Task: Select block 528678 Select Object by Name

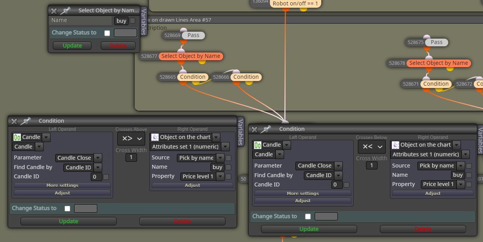Action: pyautogui.click(x=439, y=63)
